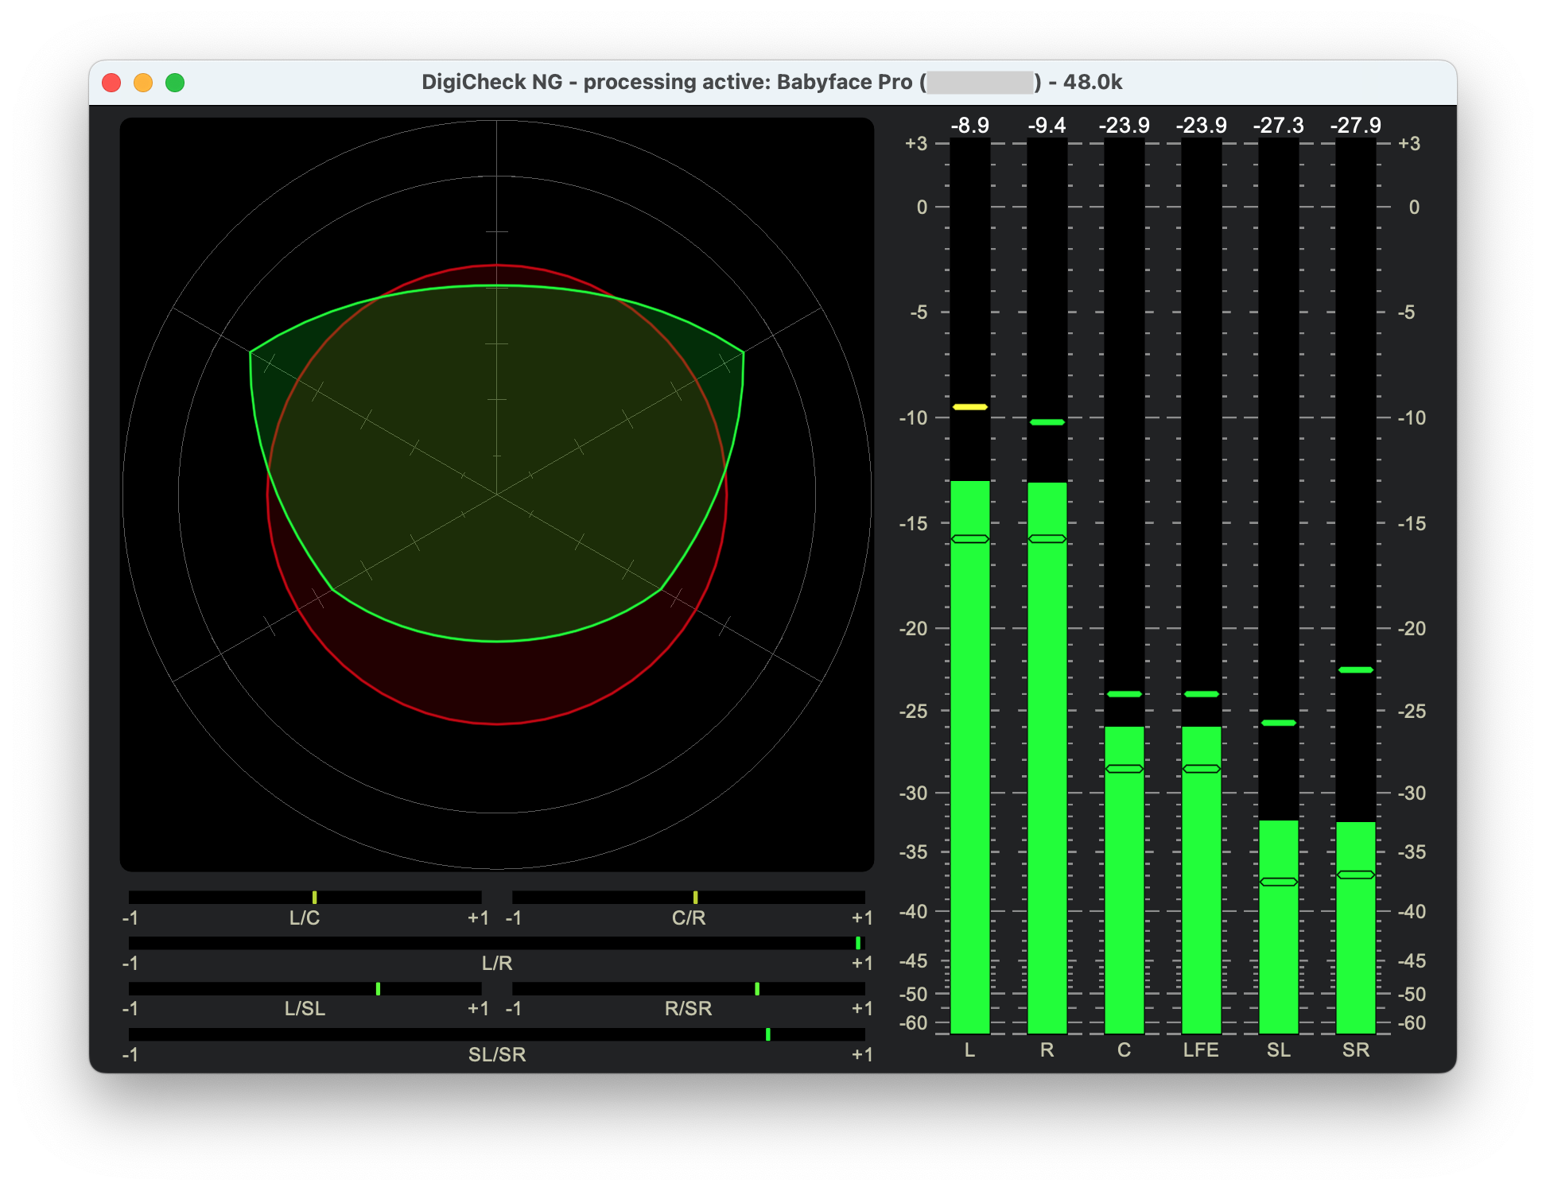The width and height of the screenshot is (1546, 1191).
Task: Click the R/SR correlation meter indicator
Action: [757, 989]
